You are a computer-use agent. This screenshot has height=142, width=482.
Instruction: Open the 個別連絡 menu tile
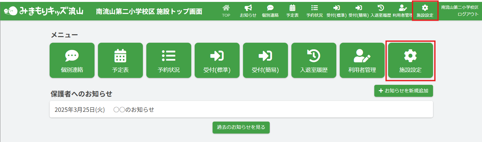(72, 60)
